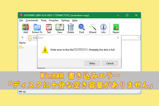Click "Probably the disk is full" message text
Image resolution: width=159 pixels, height=106 pixels.
click(x=102, y=50)
